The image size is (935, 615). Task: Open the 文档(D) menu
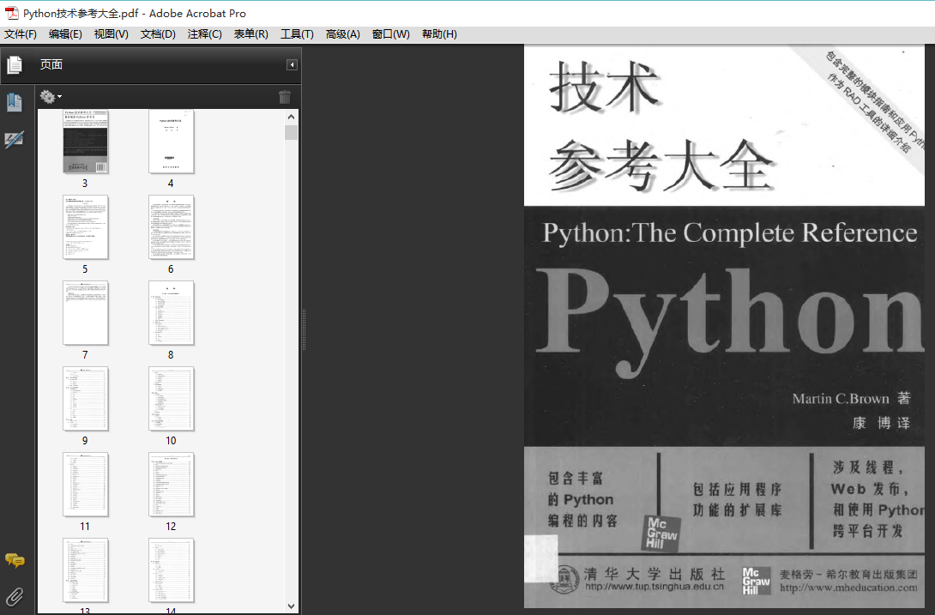coord(158,34)
